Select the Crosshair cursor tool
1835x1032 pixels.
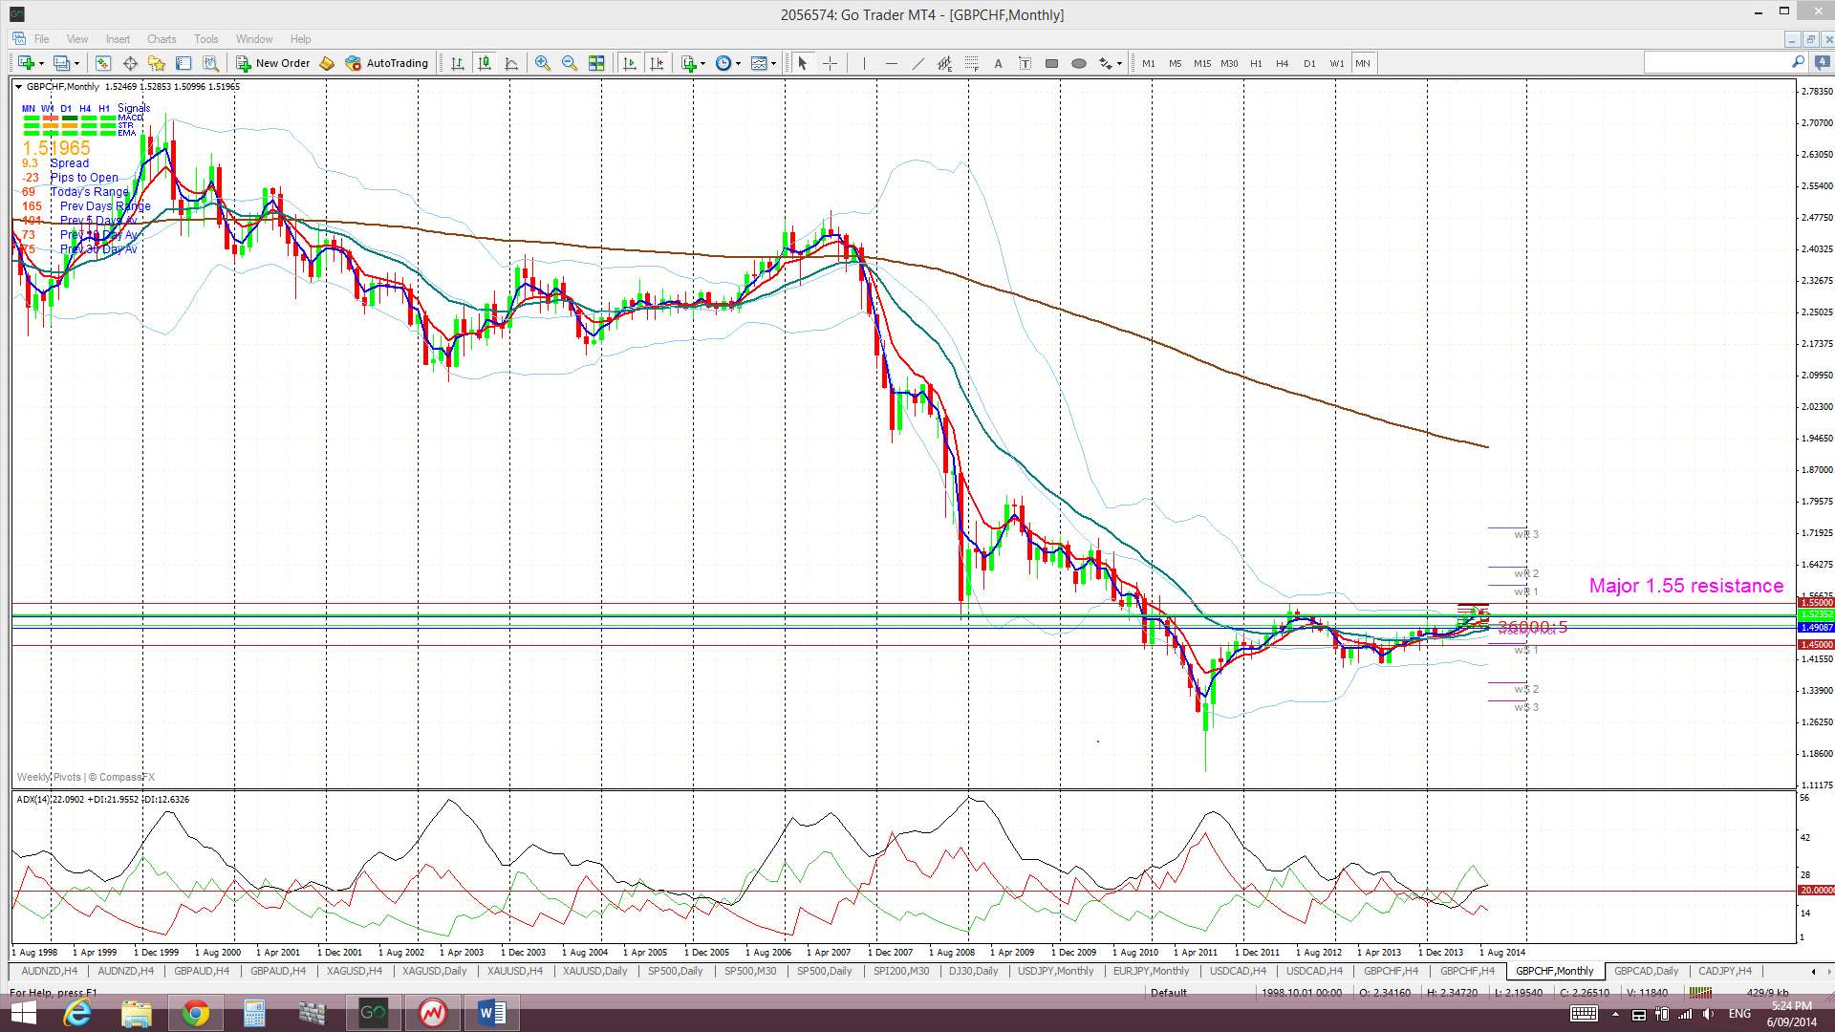pos(830,63)
